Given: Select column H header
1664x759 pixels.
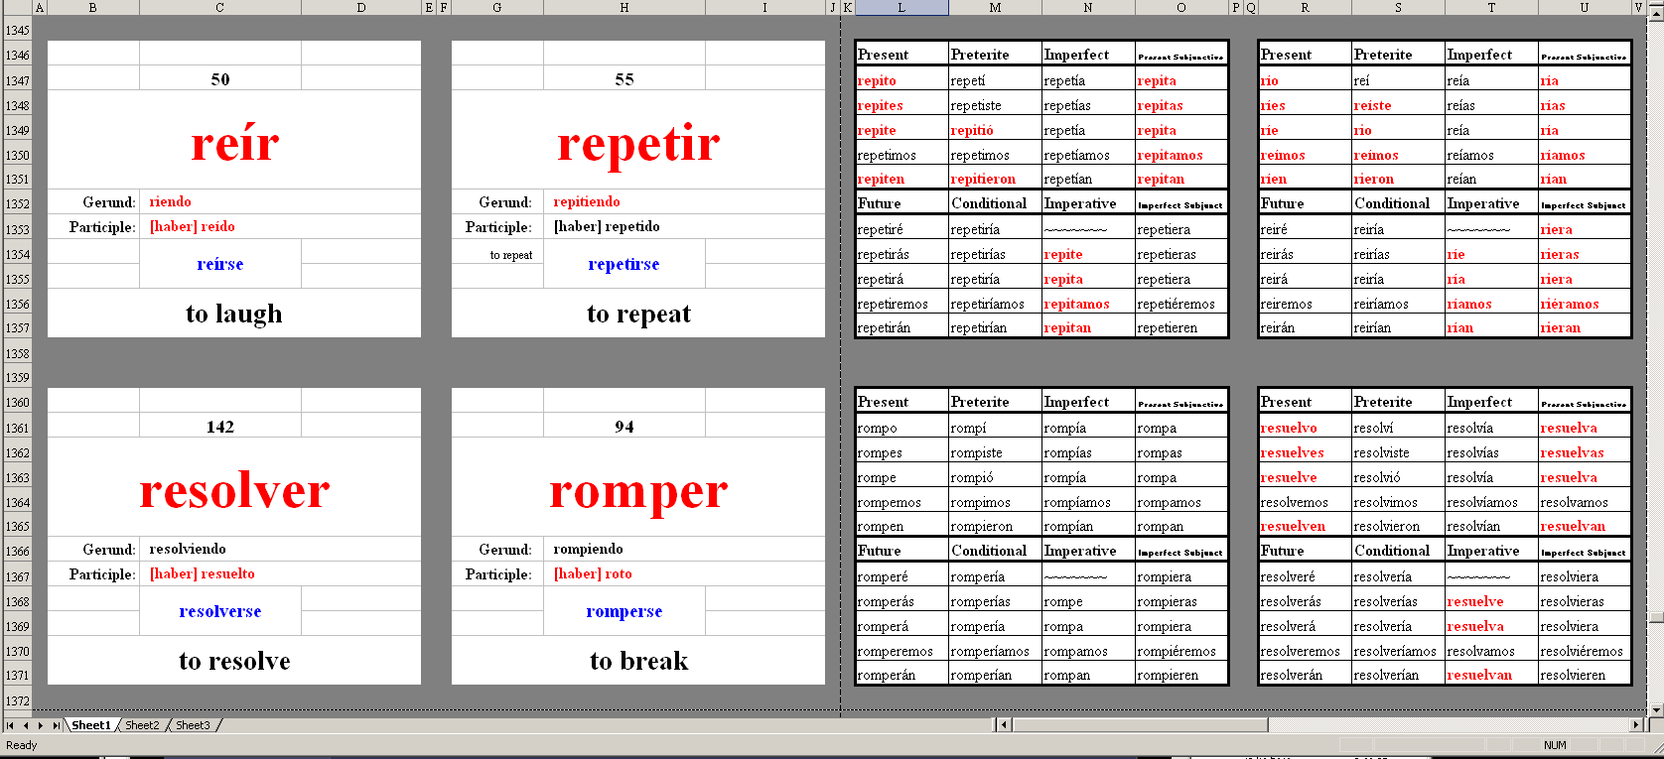Looking at the screenshot, I should pos(624,7).
